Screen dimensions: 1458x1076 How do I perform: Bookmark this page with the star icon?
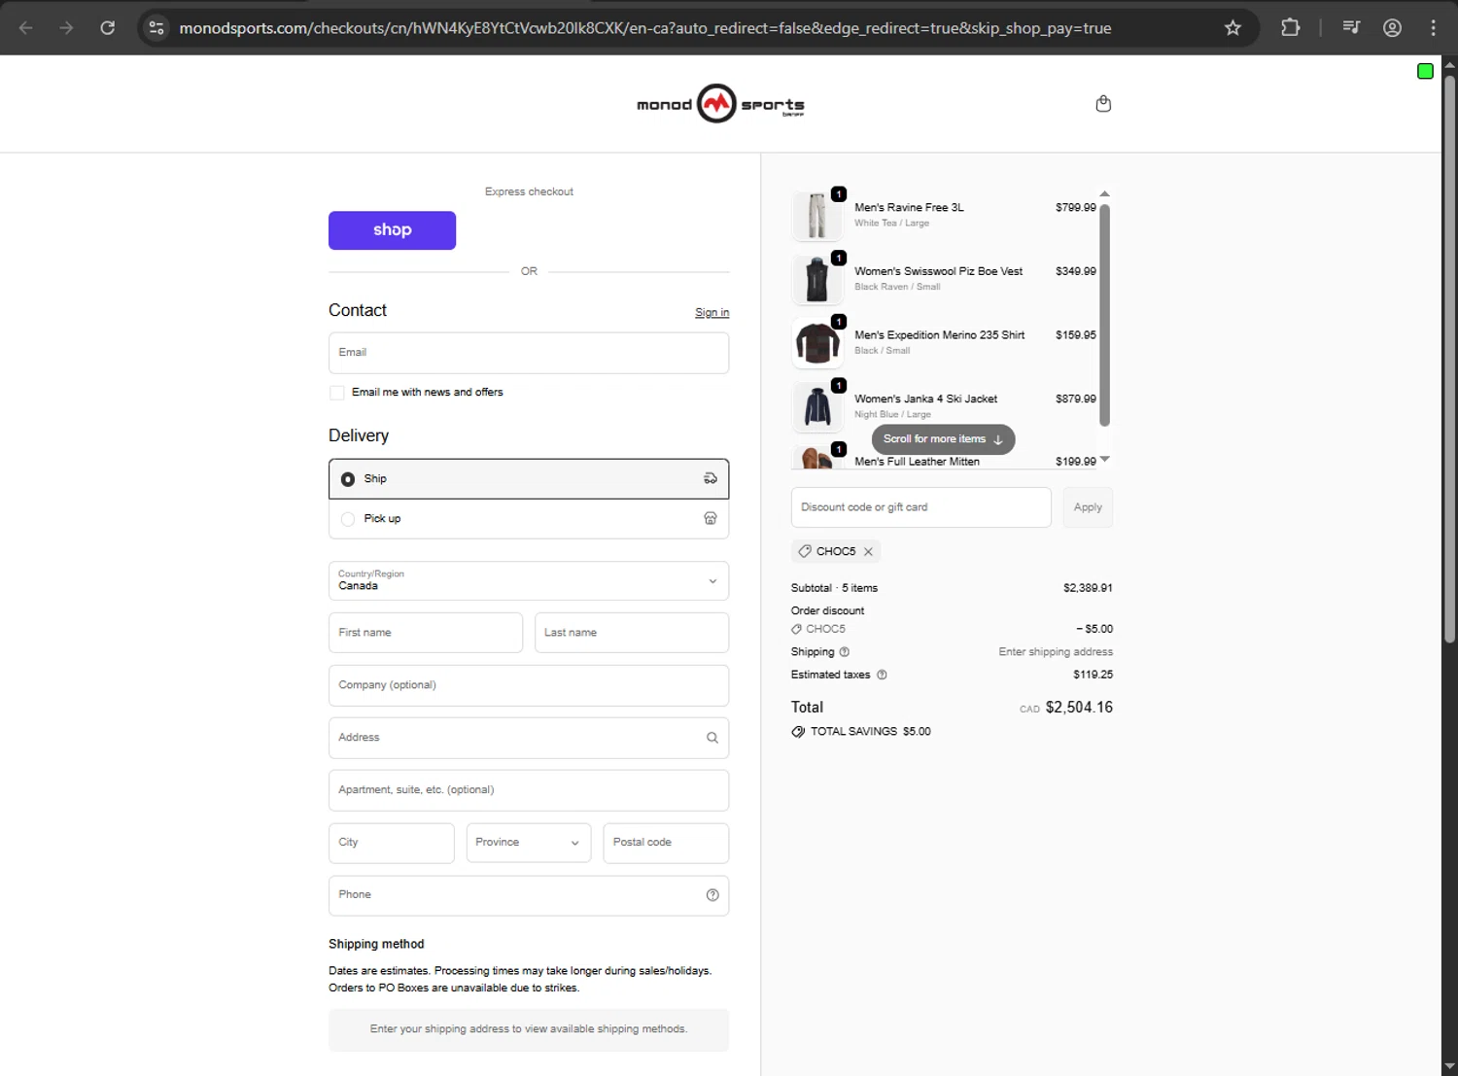[1232, 28]
